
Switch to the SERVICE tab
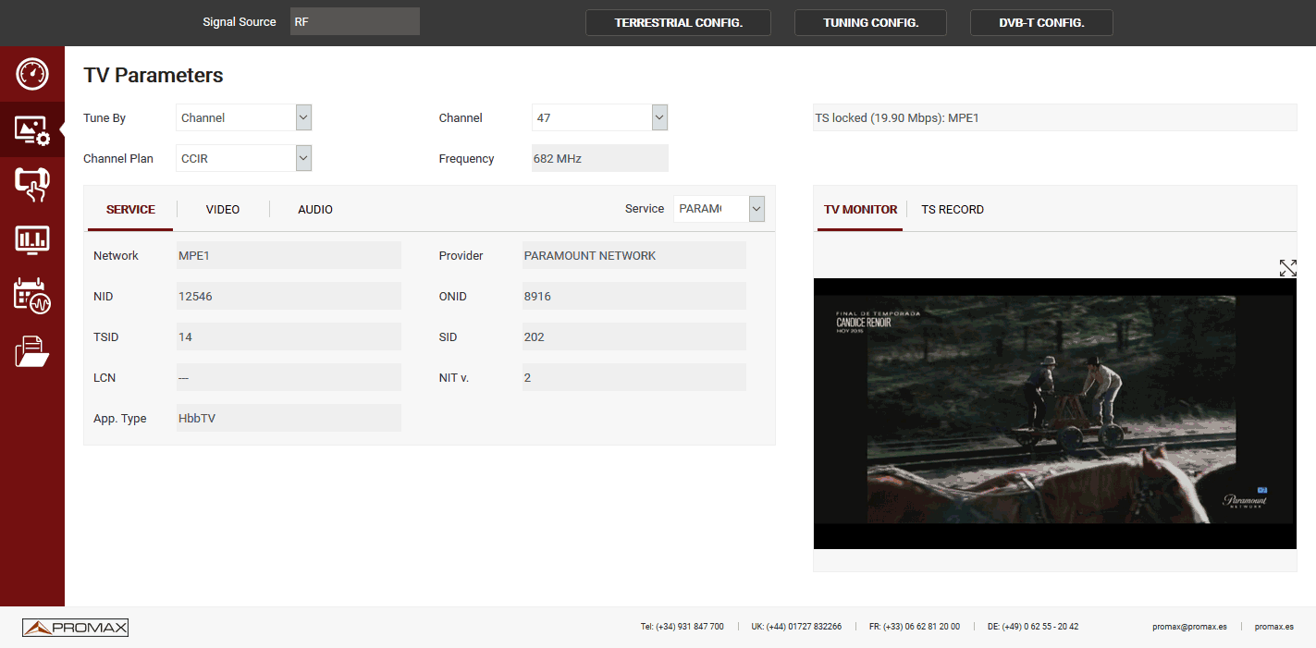tap(130, 210)
